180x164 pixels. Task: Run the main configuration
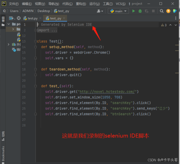[x=134, y=11]
